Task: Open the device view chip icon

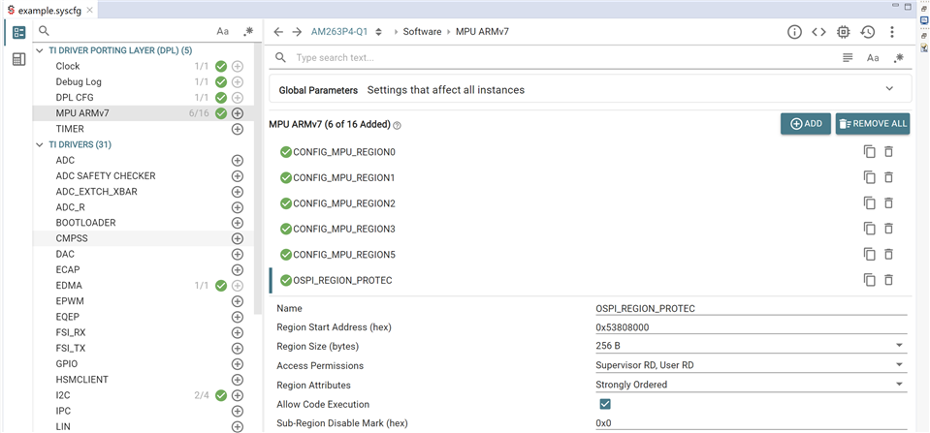Action: click(844, 32)
